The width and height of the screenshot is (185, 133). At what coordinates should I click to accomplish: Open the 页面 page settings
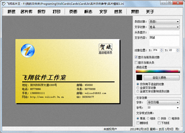click(73, 11)
